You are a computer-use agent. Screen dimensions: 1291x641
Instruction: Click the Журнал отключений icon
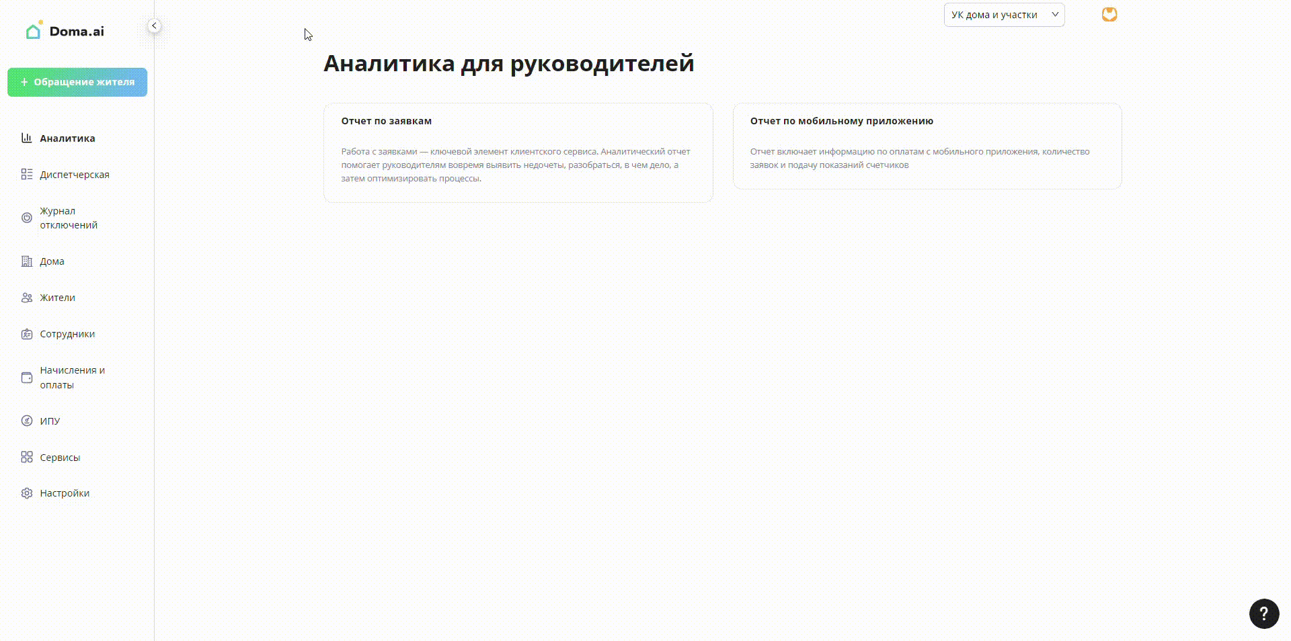click(x=27, y=218)
